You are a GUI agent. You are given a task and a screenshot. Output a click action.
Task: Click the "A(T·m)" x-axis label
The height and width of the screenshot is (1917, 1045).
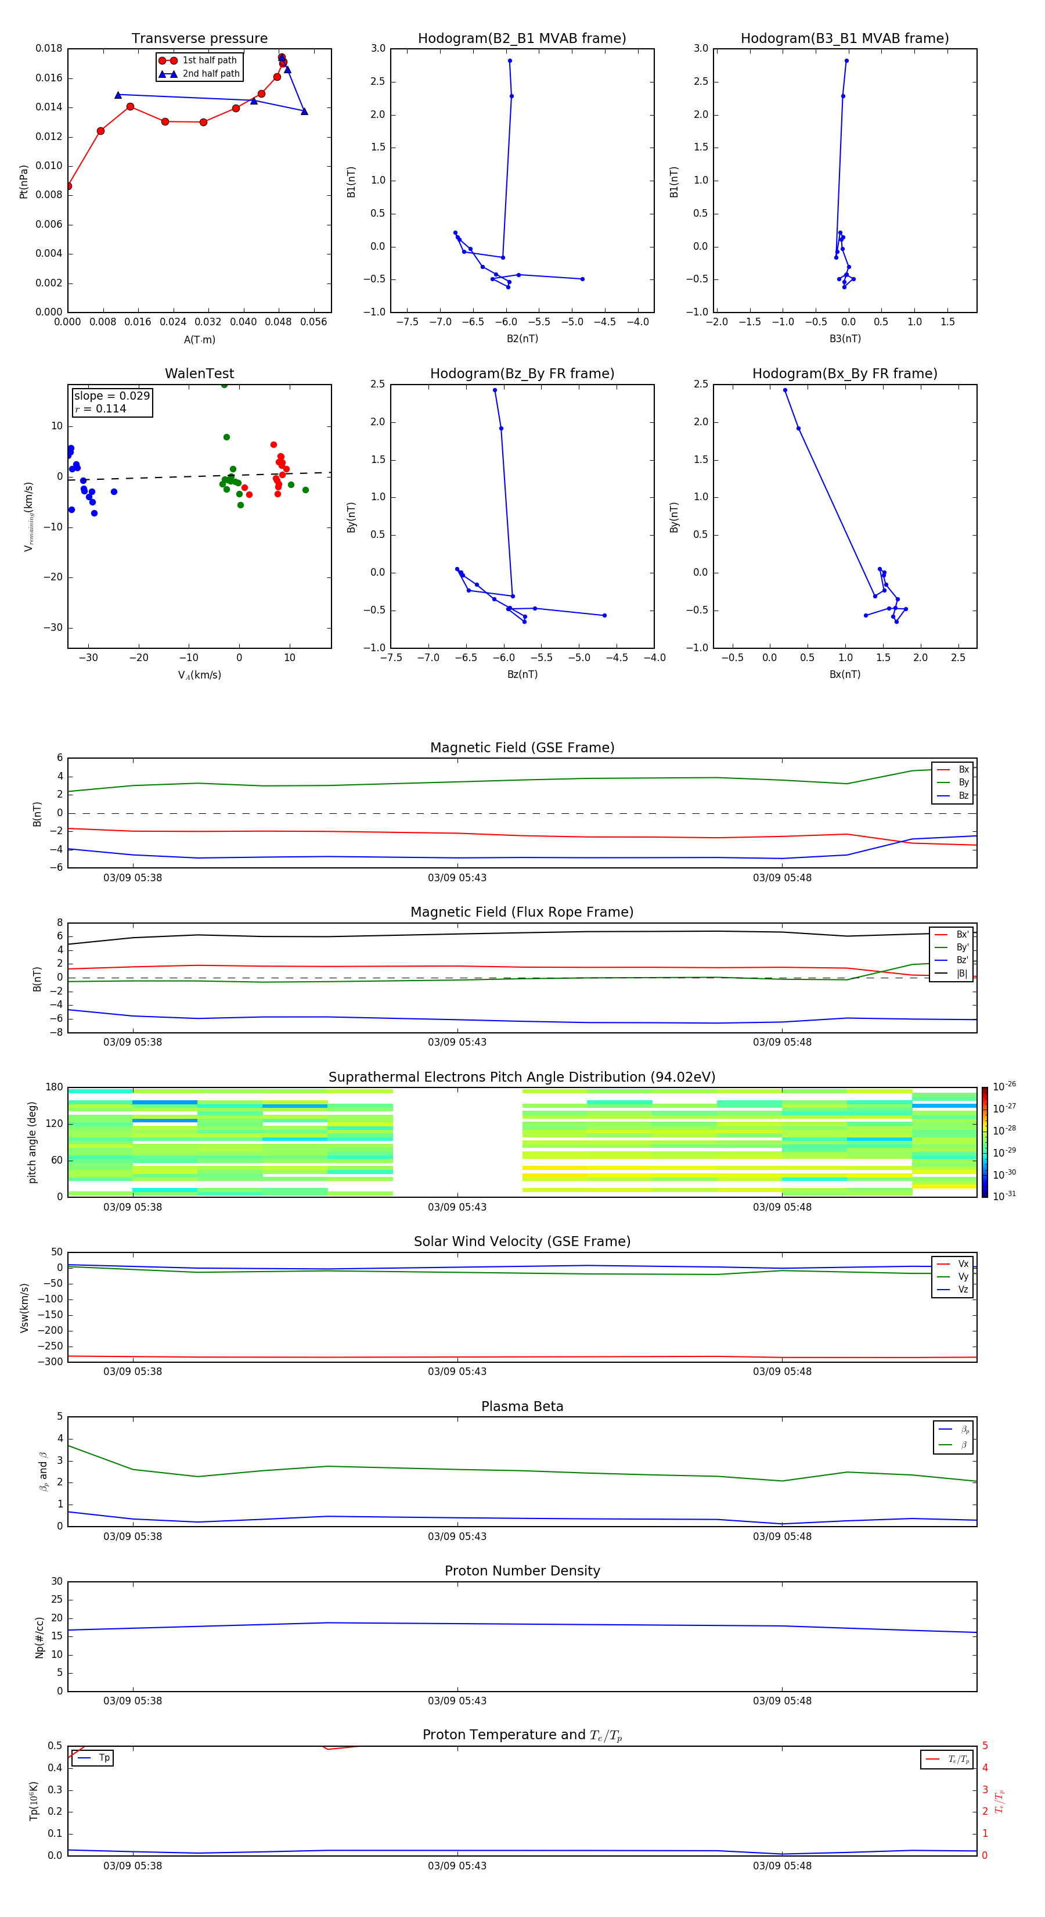coord(199,339)
